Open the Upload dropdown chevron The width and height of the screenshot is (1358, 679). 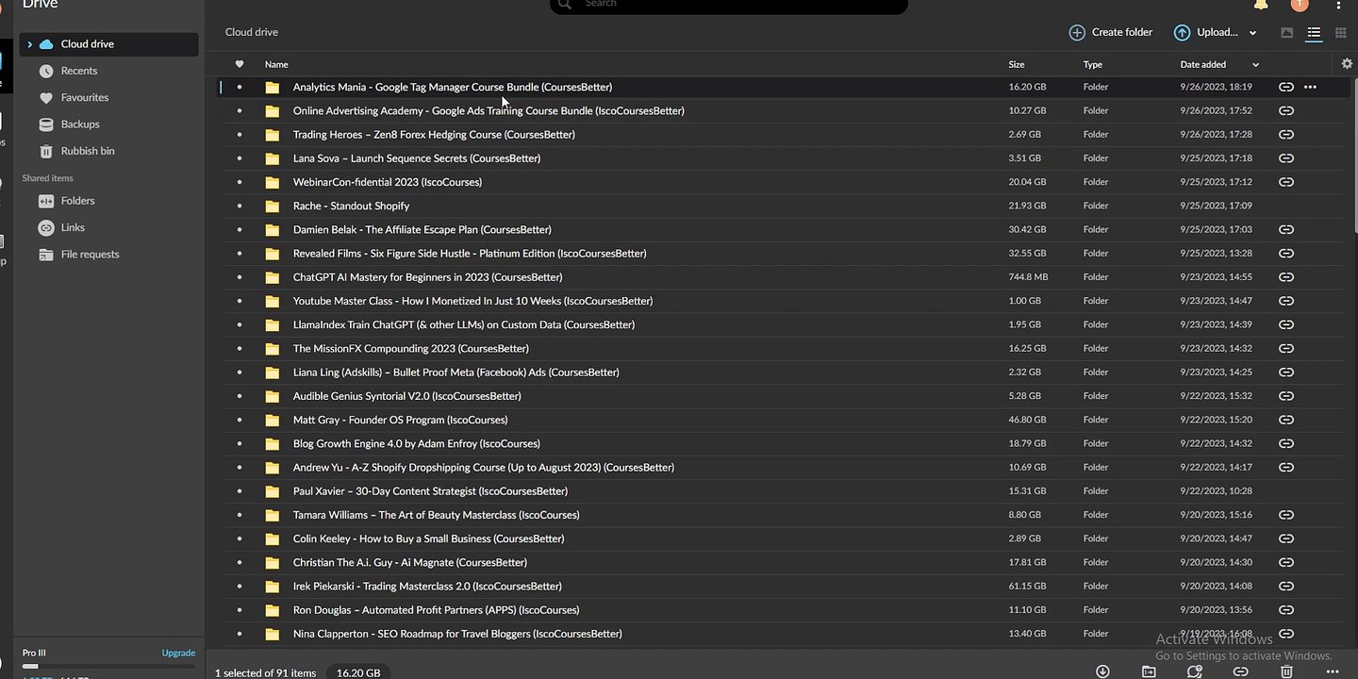click(1252, 33)
